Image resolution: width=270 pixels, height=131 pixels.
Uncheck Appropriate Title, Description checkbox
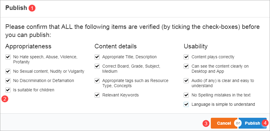tap(97, 57)
